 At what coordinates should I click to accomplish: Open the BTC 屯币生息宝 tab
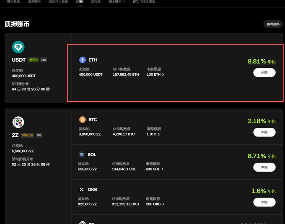tap(144, 2)
